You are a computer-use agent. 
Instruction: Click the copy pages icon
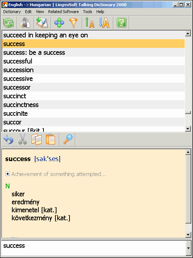pyautogui.click(x=37, y=139)
